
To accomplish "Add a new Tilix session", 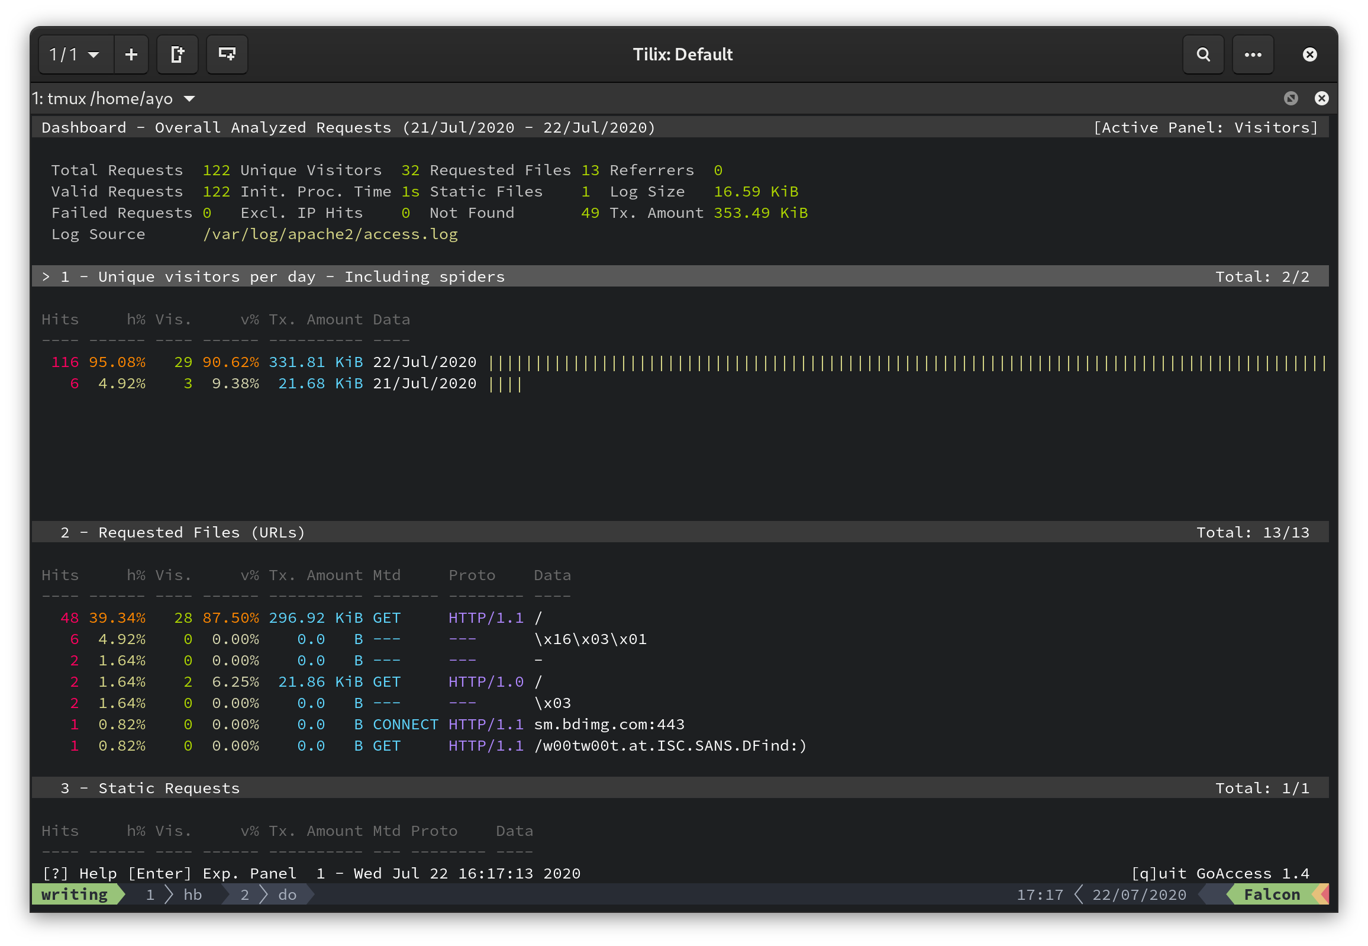I will [x=131, y=54].
